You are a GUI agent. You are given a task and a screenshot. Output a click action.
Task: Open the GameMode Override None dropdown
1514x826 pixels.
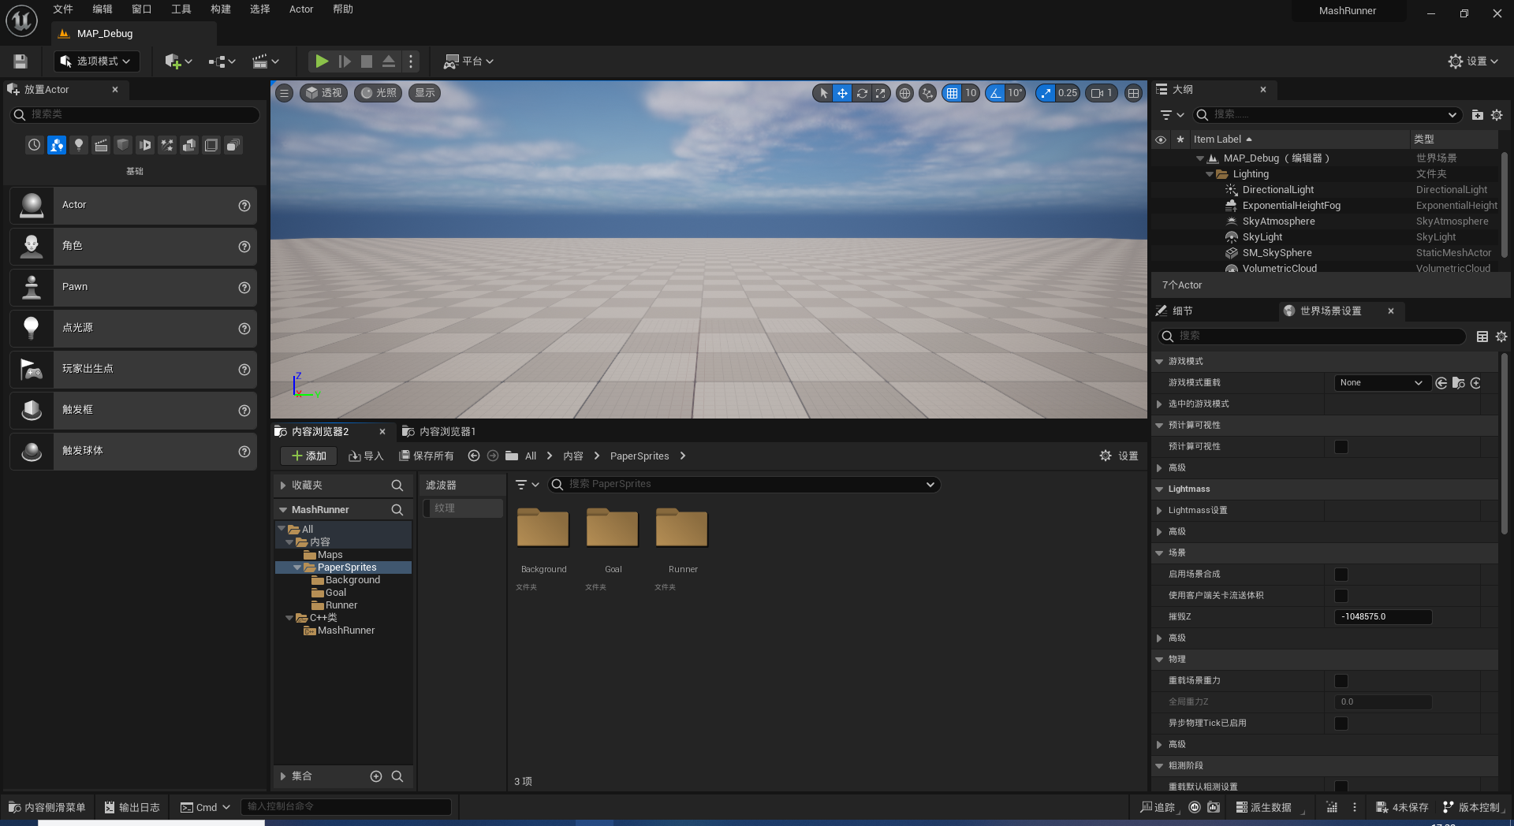click(1382, 383)
